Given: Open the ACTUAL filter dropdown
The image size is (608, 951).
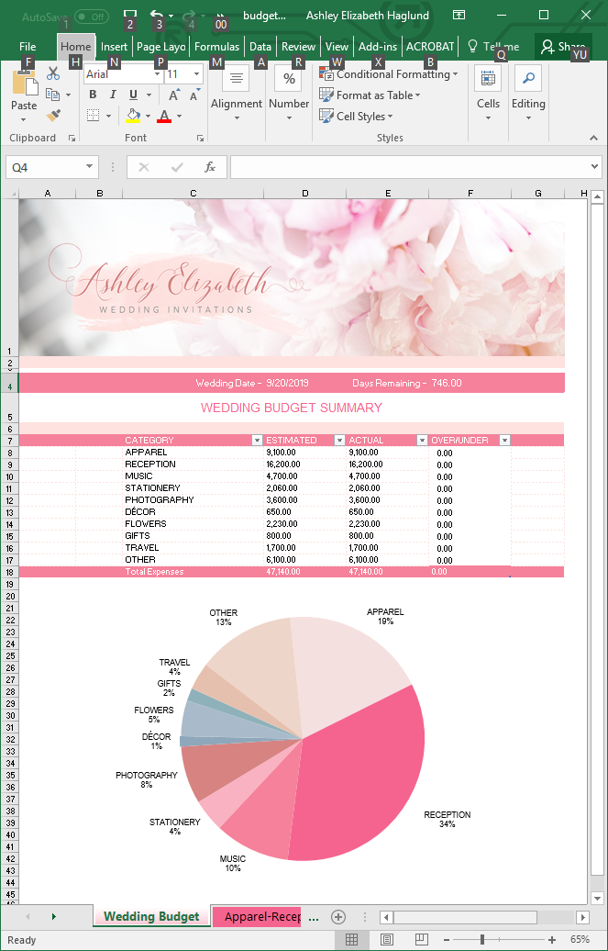Looking at the screenshot, I should [422, 441].
